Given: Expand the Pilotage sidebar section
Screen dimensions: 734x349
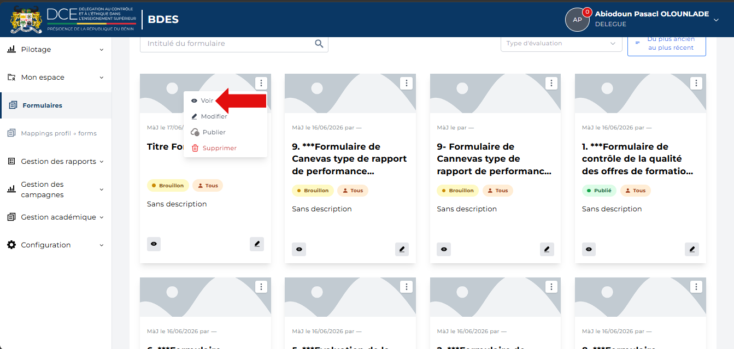Looking at the screenshot, I should click(x=56, y=50).
